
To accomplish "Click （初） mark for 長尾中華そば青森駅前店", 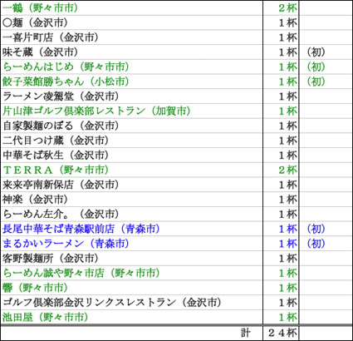I will 316,229.
